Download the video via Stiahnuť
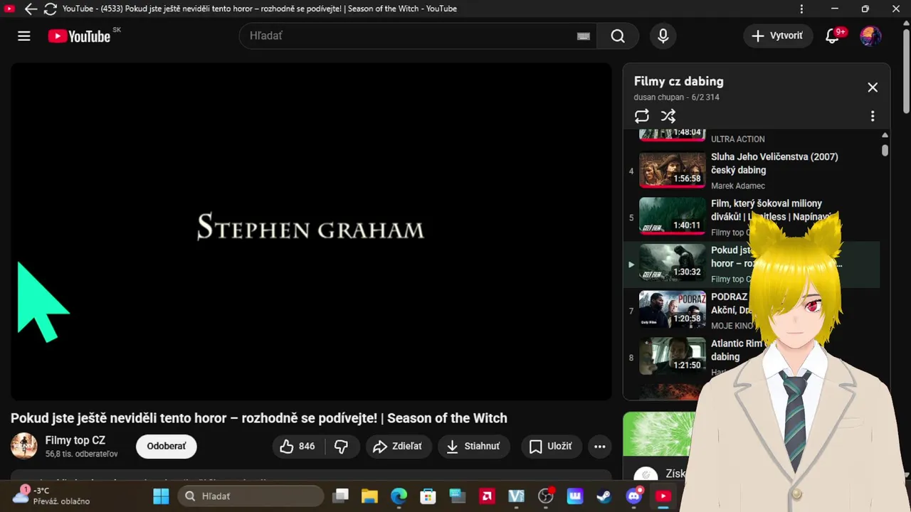The image size is (911, 512). click(473, 446)
